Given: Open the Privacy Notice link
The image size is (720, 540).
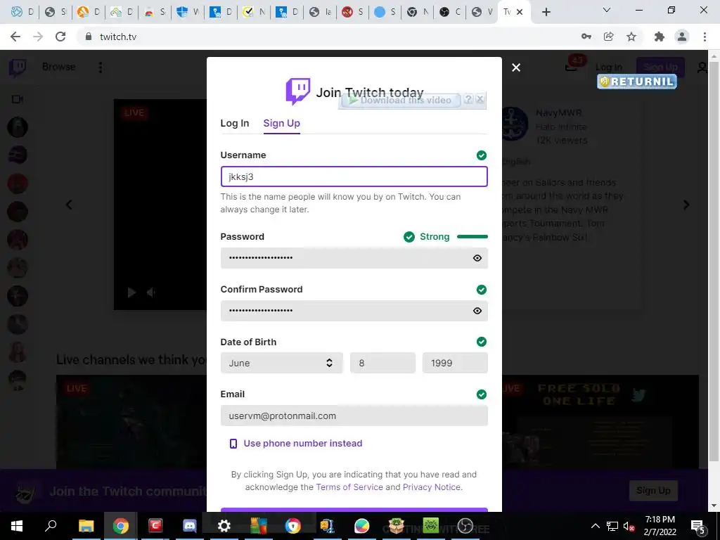Looking at the screenshot, I should [431, 487].
